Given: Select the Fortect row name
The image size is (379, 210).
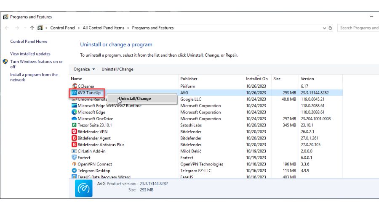Looking at the screenshot, I should (x=84, y=158).
